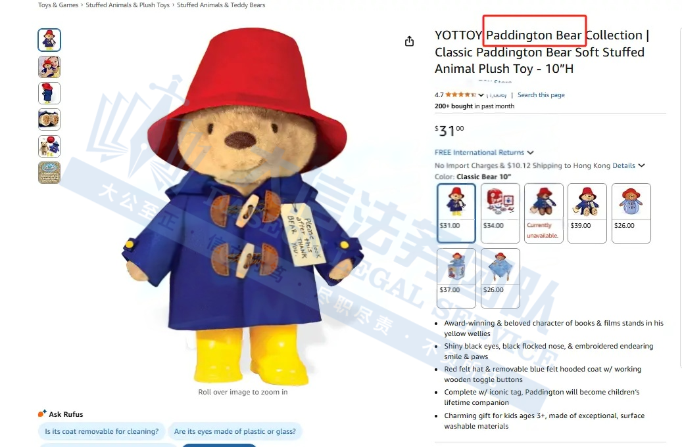Click Toys & Games breadcrumb link
This screenshot has width=682, height=447.
pos(59,5)
